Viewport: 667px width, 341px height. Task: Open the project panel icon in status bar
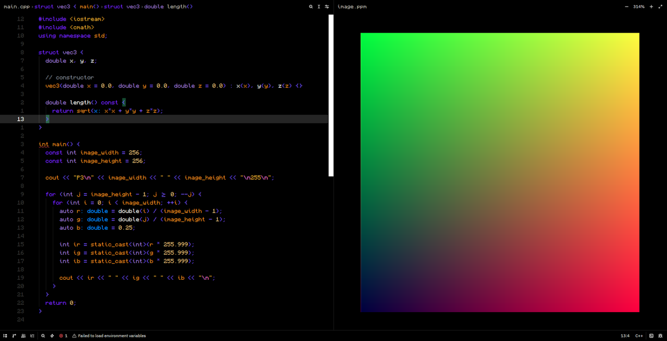[5, 336]
